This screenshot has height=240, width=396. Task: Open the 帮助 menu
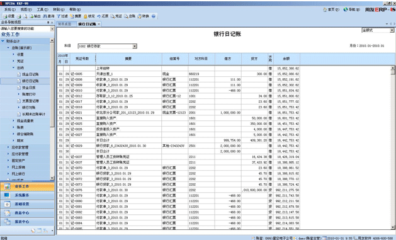75,9
